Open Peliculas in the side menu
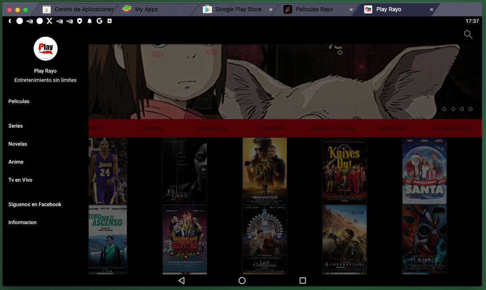 click(x=19, y=101)
